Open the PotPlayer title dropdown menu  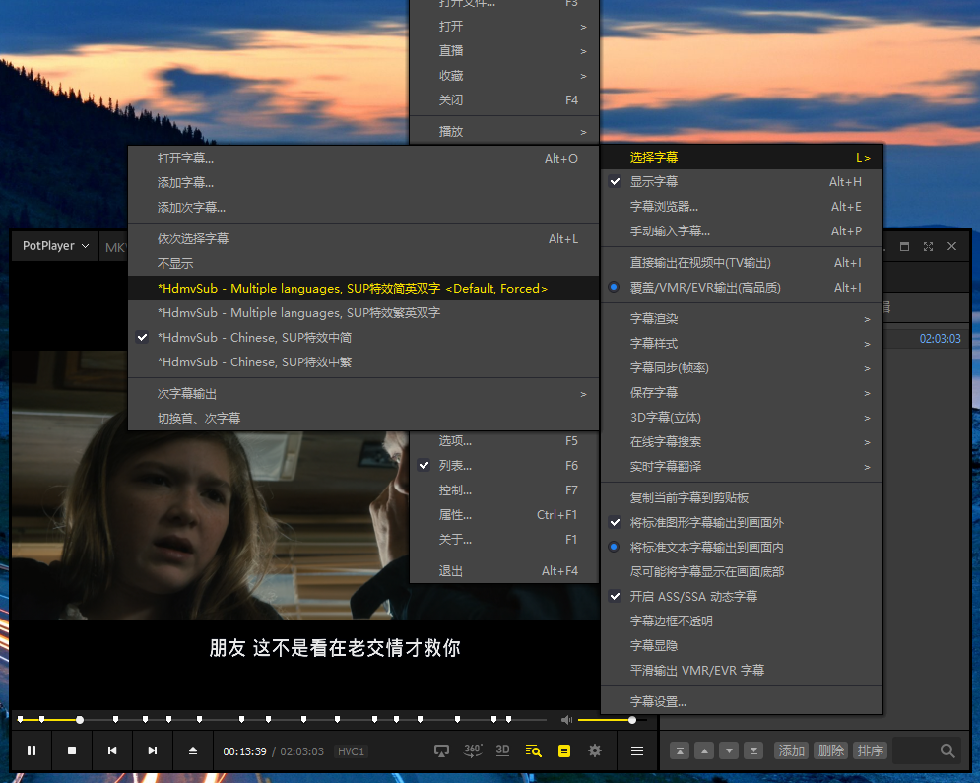[x=55, y=246]
